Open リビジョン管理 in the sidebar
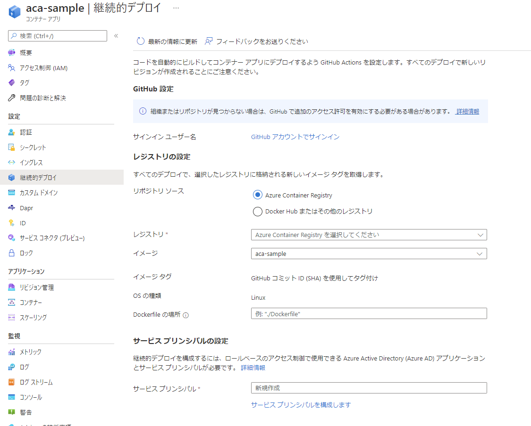The image size is (531, 426). (x=34, y=287)
